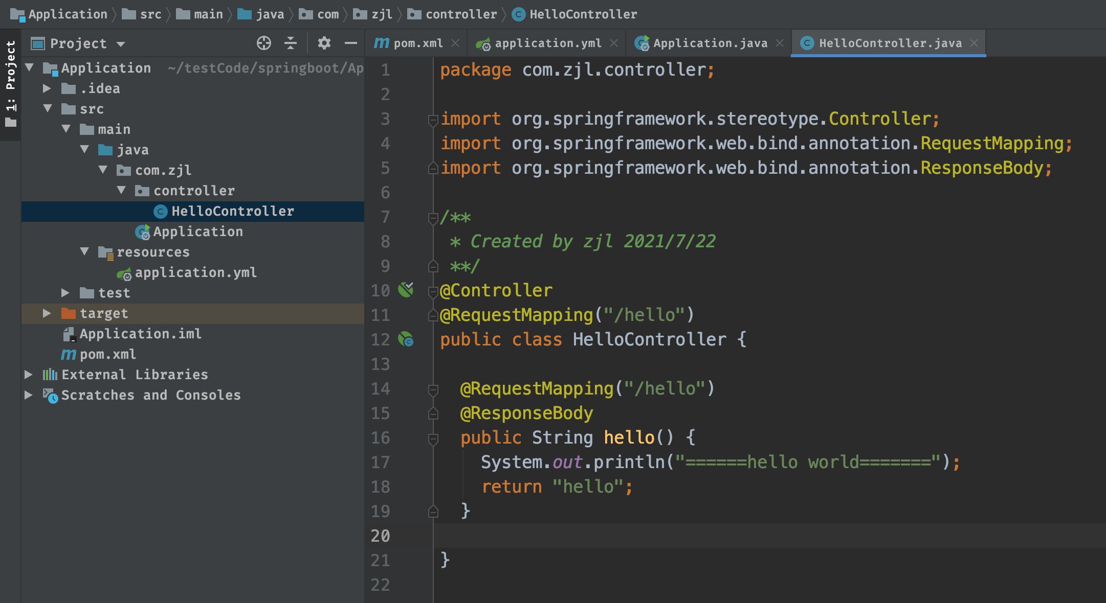Screen dimensions: 1106x603
Task: Place caret on empty line 20
Action: pyautogui.click(x=769, y=536)
